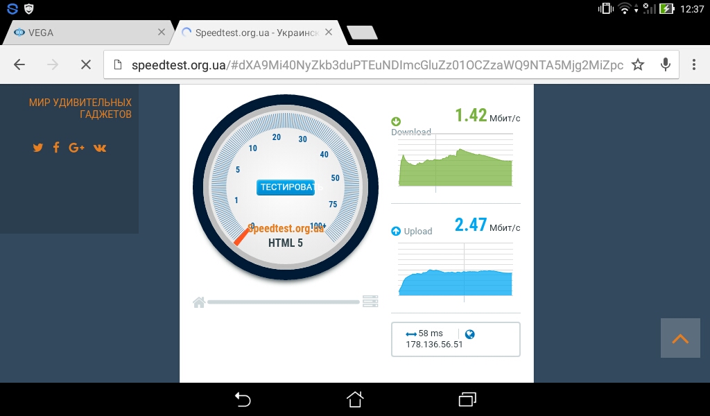Screen dimensions: 710x416
Task: Open a new tab with the blank tab button
Action: pyautogui.click(x=362, y=33)
